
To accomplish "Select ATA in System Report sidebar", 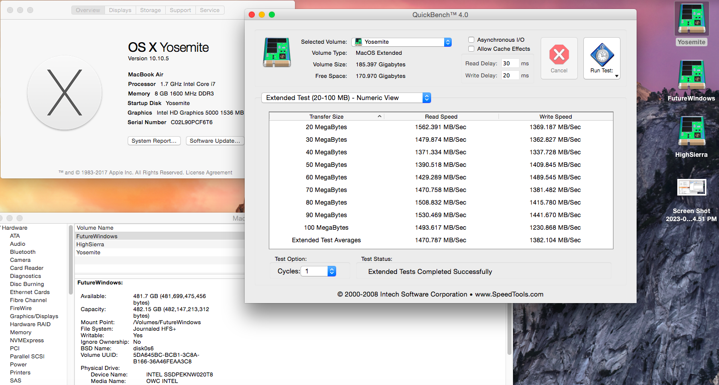I will [15, 236].
